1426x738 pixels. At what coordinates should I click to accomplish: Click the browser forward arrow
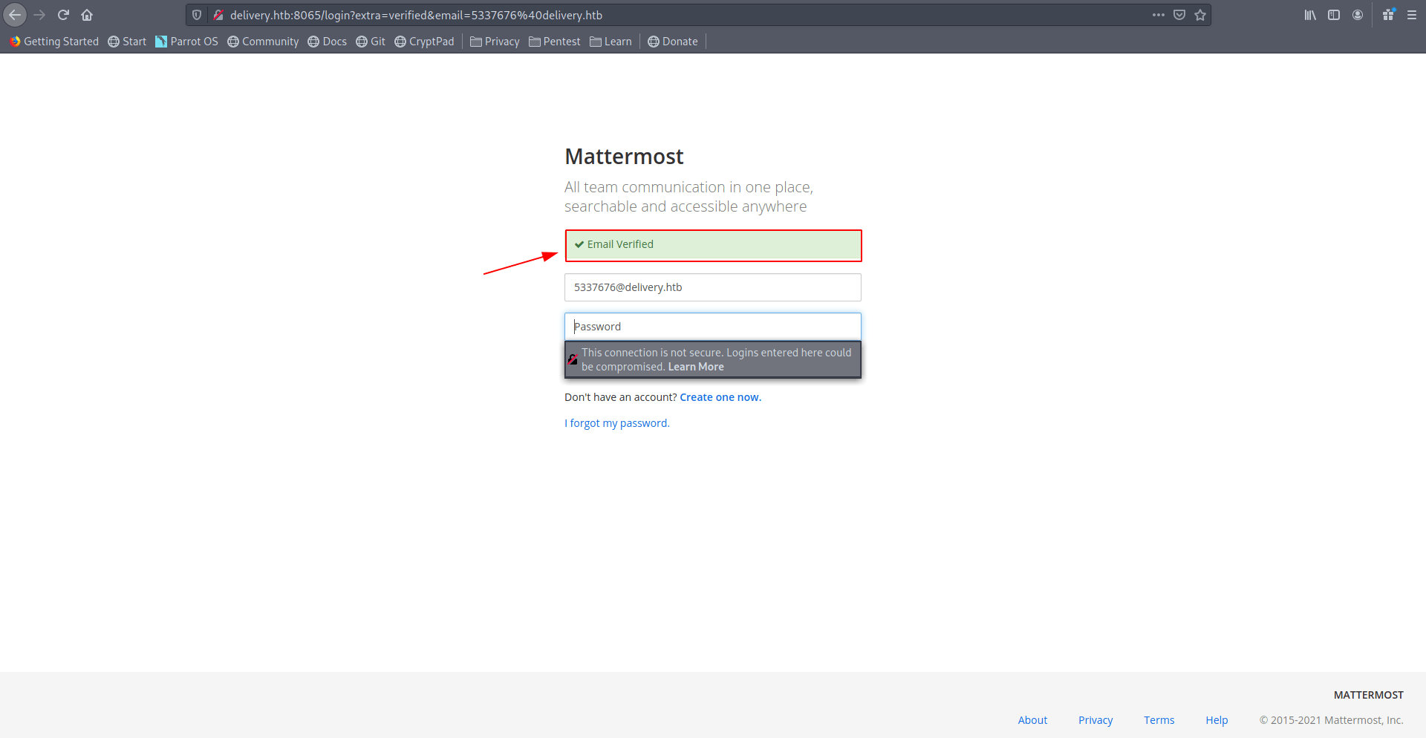[x=39, y=15]
